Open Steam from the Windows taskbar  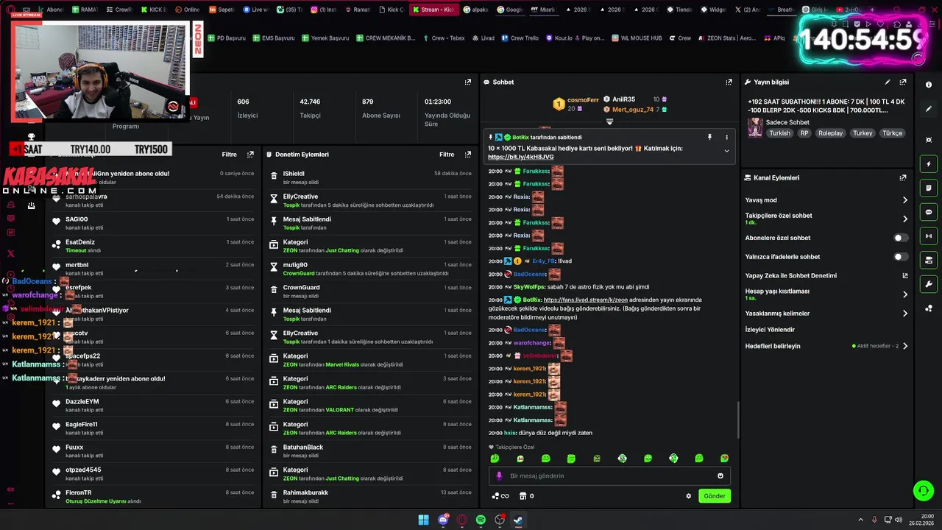[518, 520]
